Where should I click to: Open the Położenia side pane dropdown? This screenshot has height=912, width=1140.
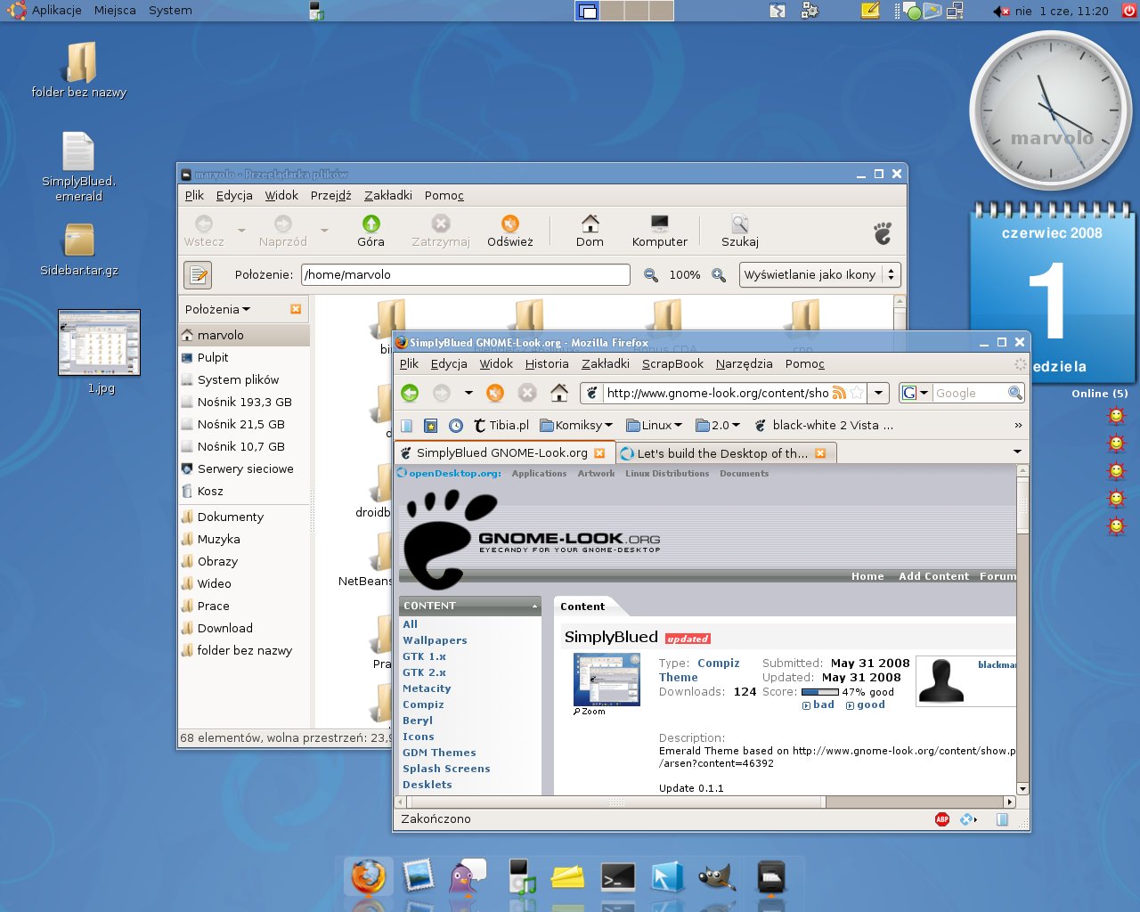pyautogui.click(x=218, y=309)
